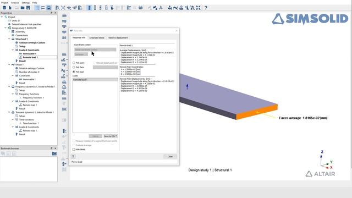This screenshot has width=352, height=198.
Task: Close the Pick info dialog with X
Action: [176, 31]
